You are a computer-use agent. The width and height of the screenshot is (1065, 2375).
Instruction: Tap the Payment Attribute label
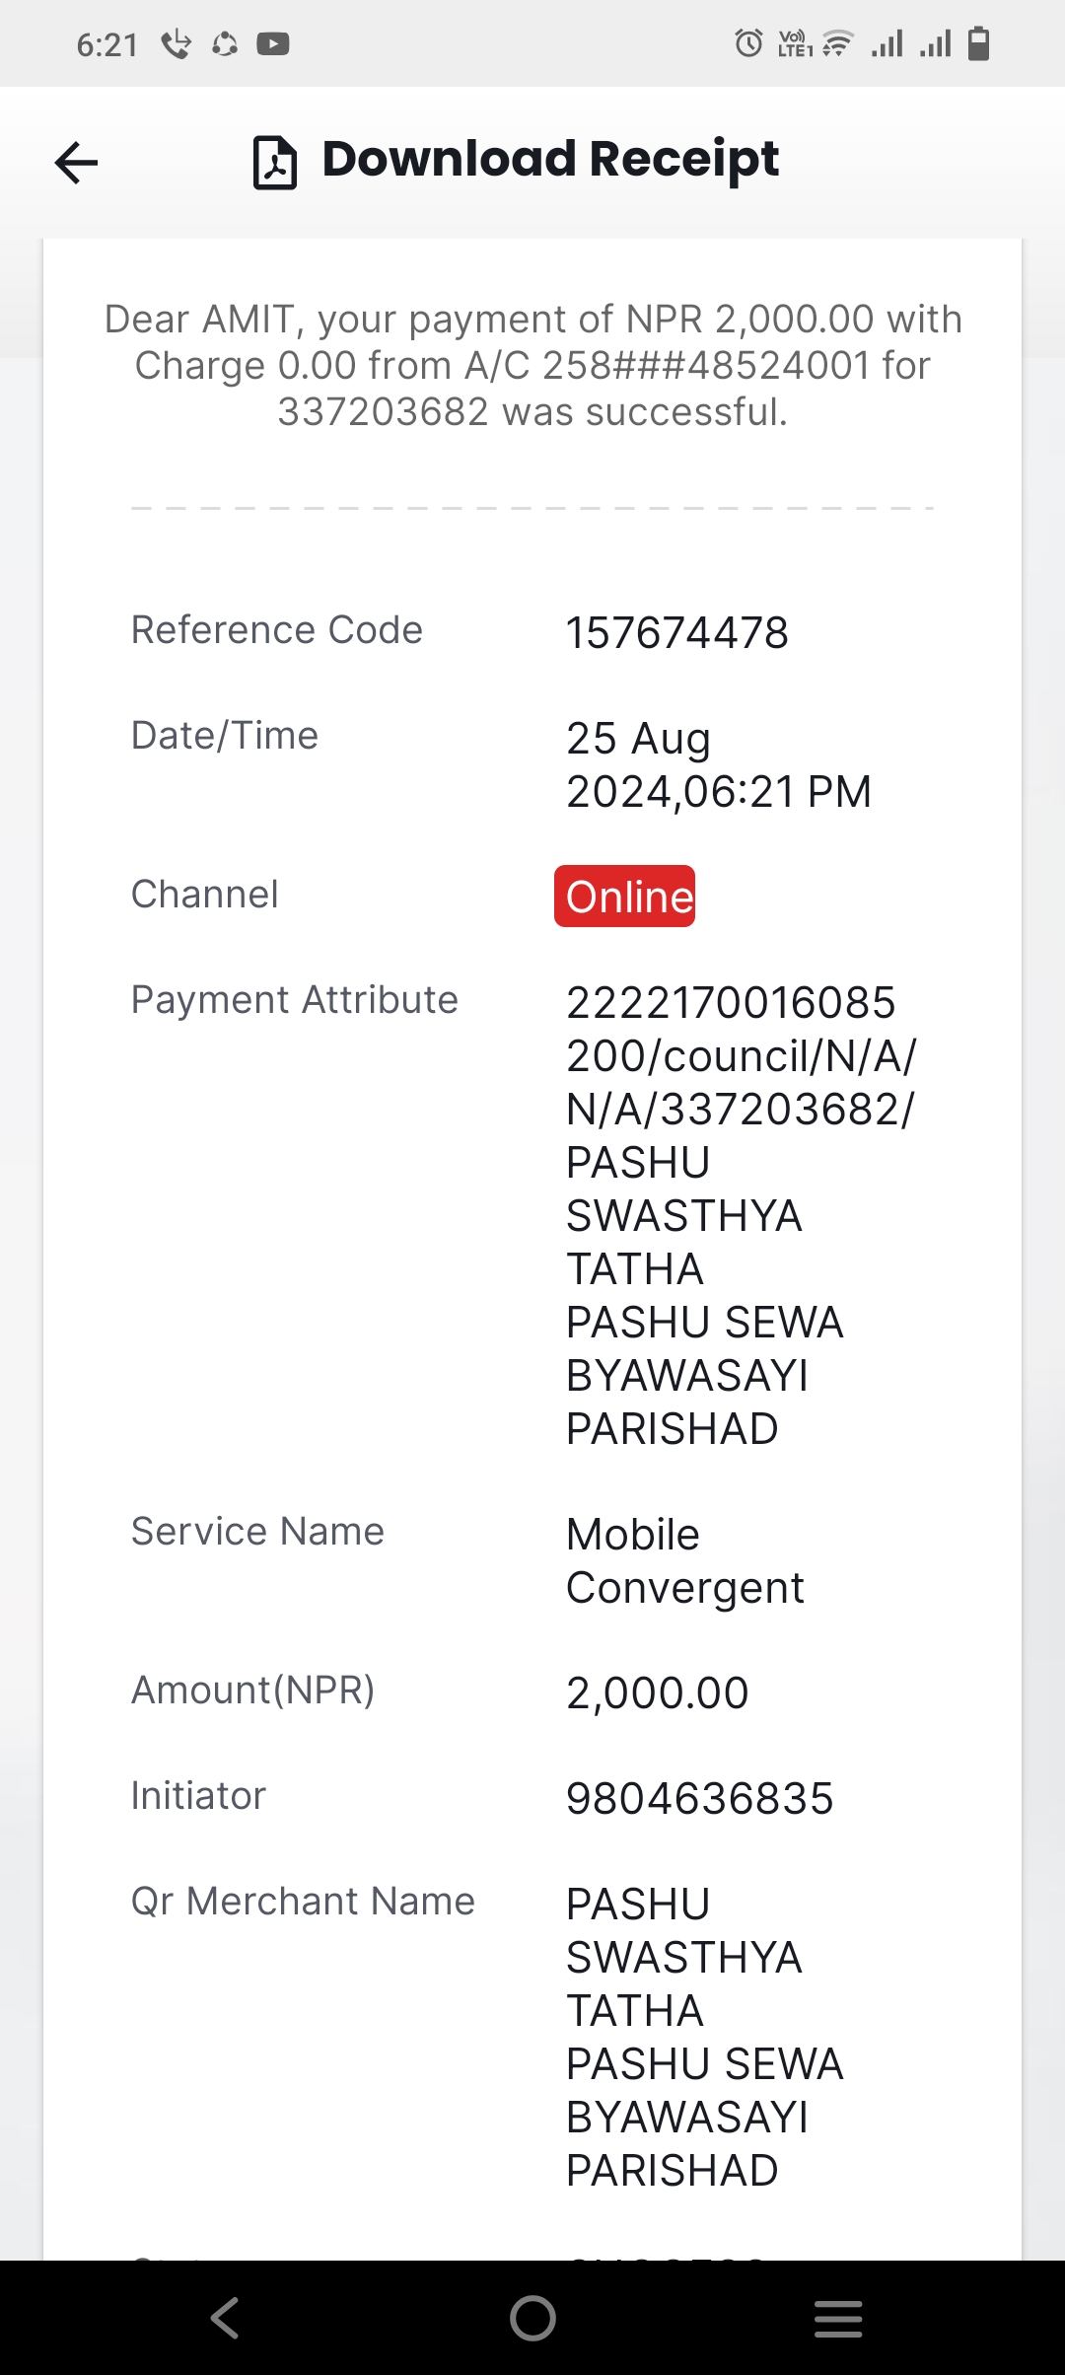pos(295,1000)
